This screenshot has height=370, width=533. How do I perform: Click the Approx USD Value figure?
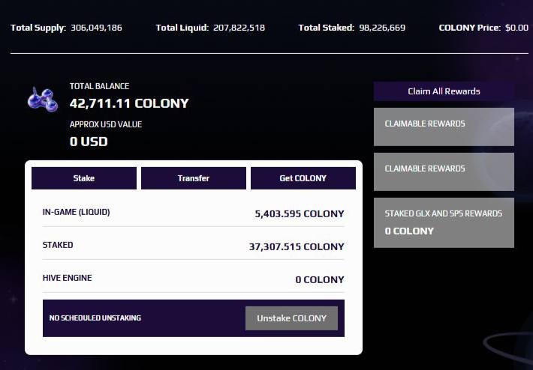click(x=89, y=141)
